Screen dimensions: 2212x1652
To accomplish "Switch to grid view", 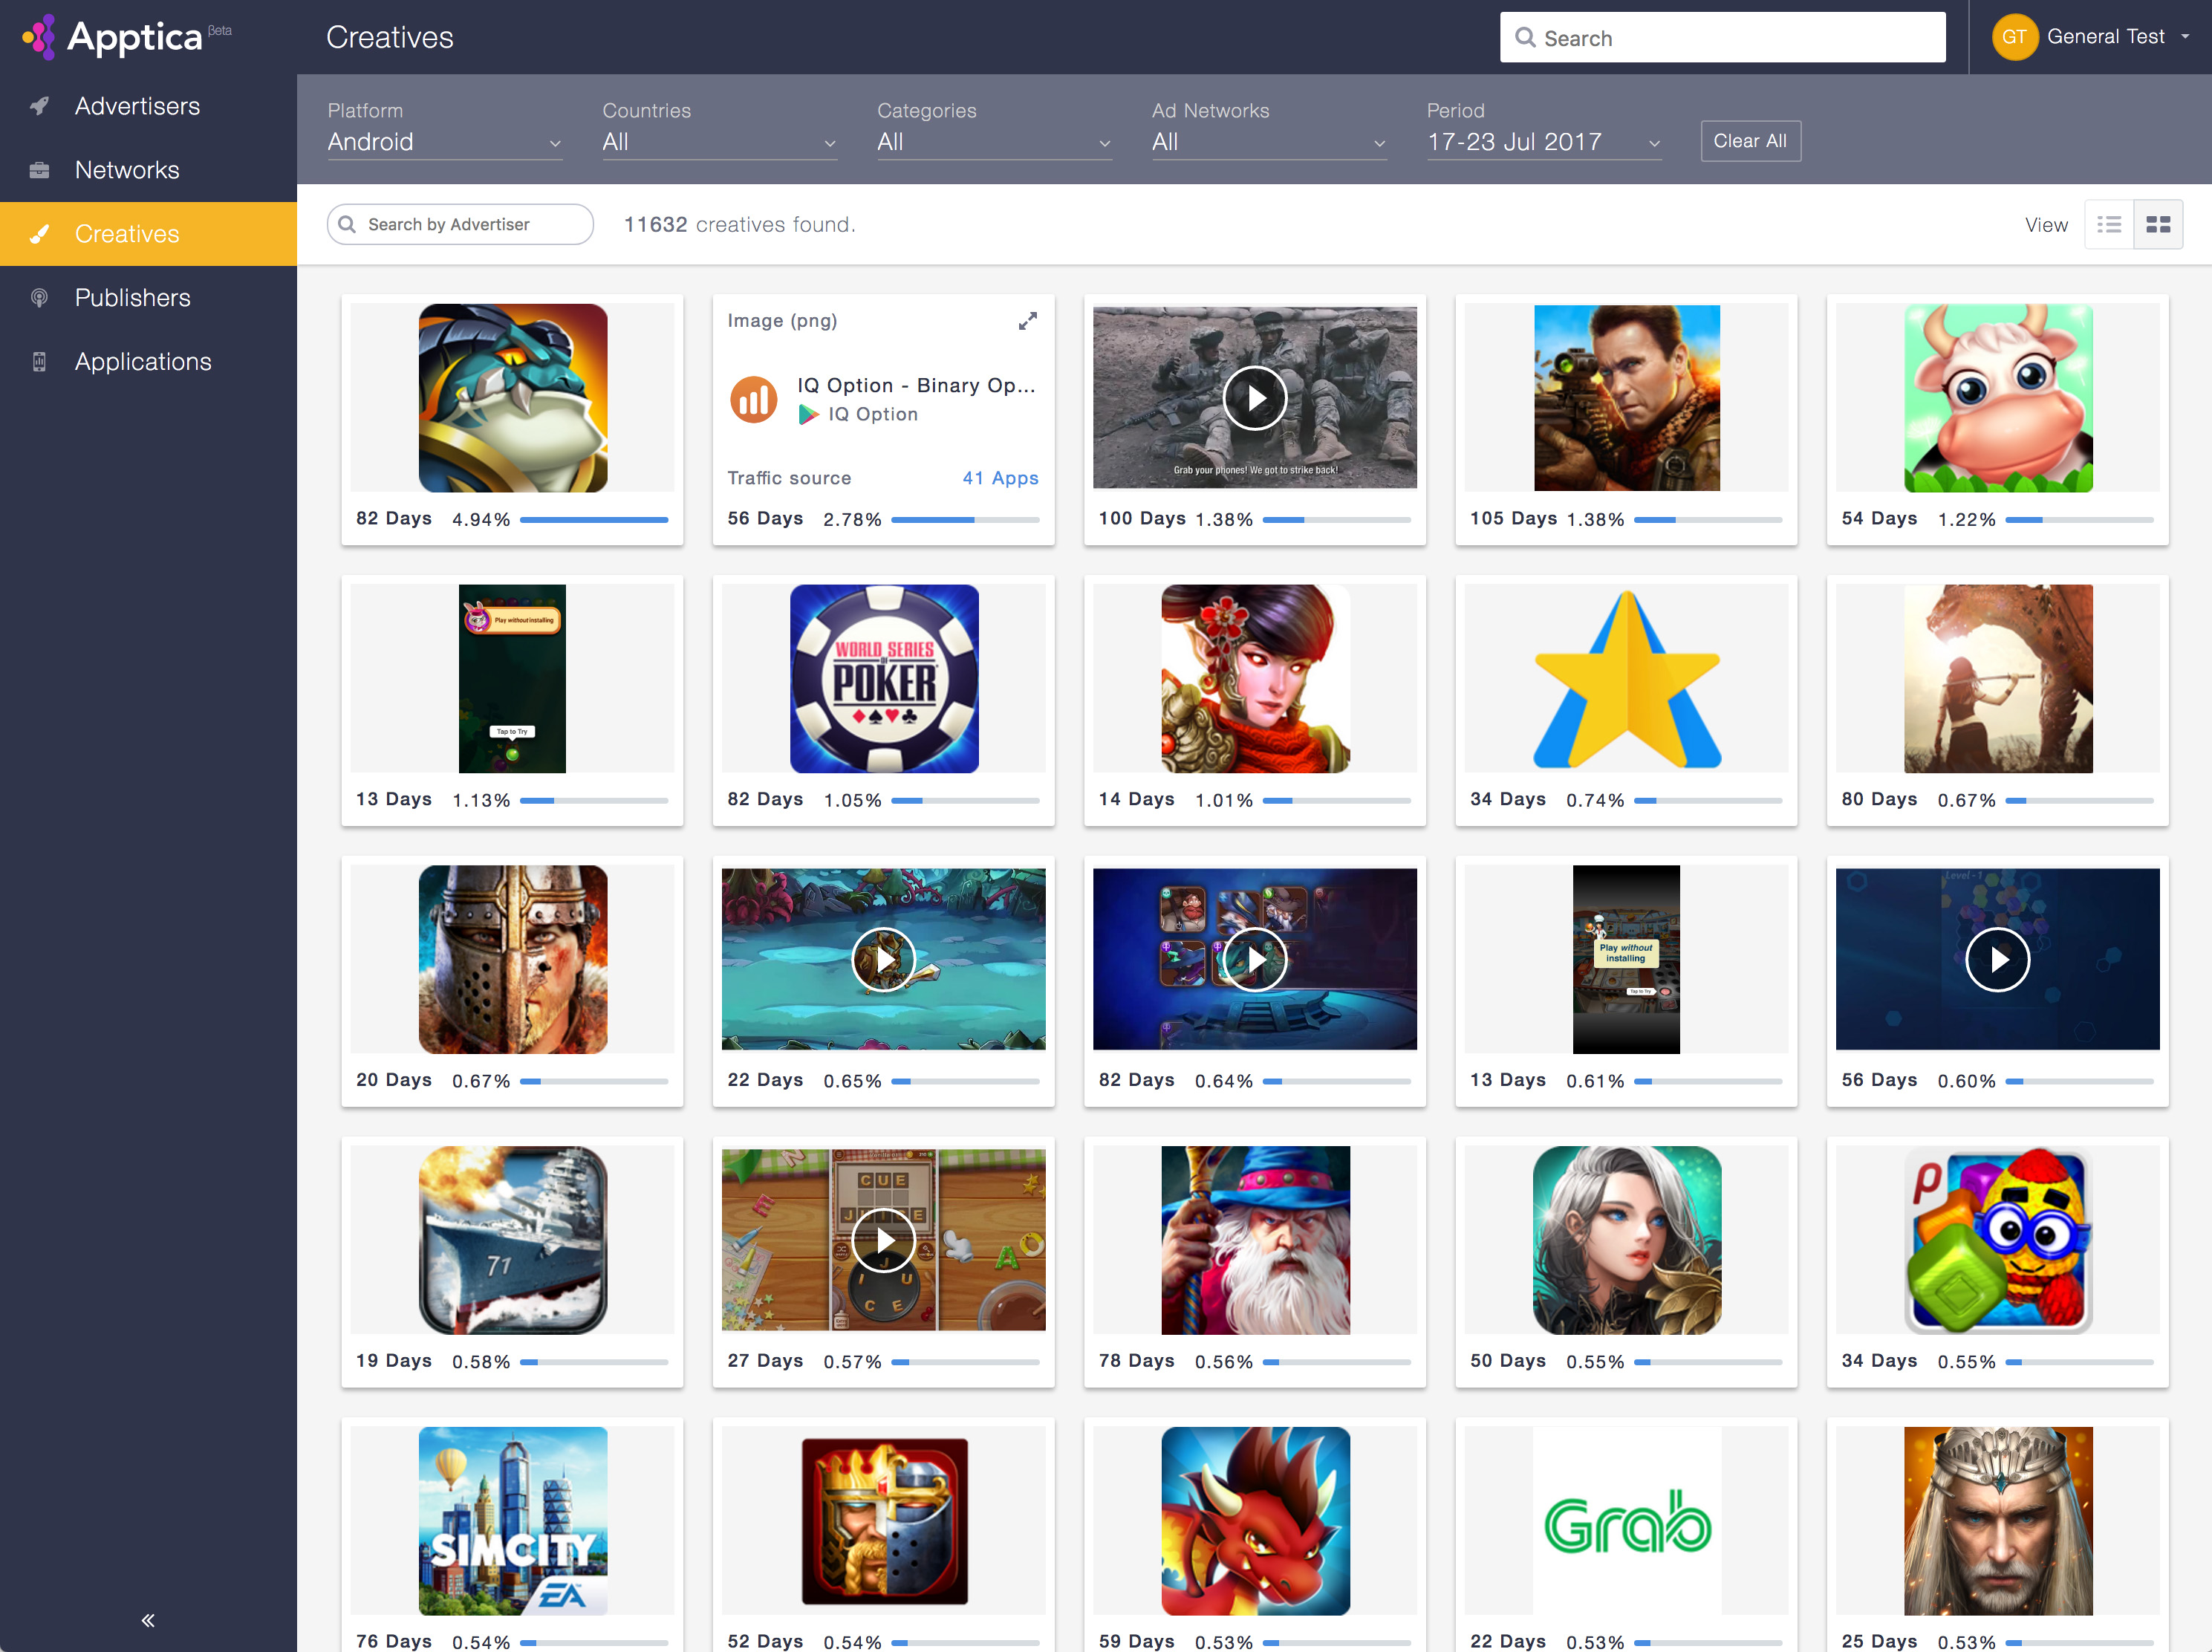I will click(x=2158, y=225).
